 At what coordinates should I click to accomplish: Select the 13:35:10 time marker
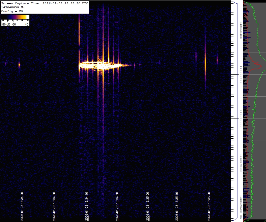click(x=177, y=206)
